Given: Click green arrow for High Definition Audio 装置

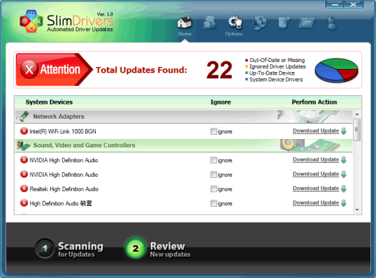Looking at the screenshot, I should click(x=343, y=203).
